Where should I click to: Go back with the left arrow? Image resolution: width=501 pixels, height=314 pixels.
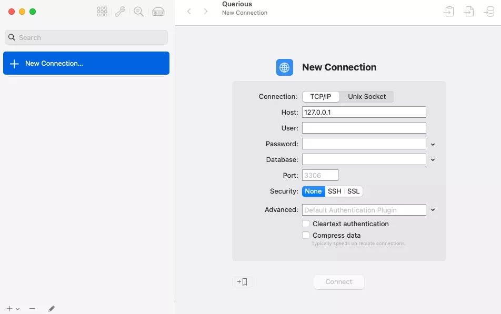coord(189,12)
